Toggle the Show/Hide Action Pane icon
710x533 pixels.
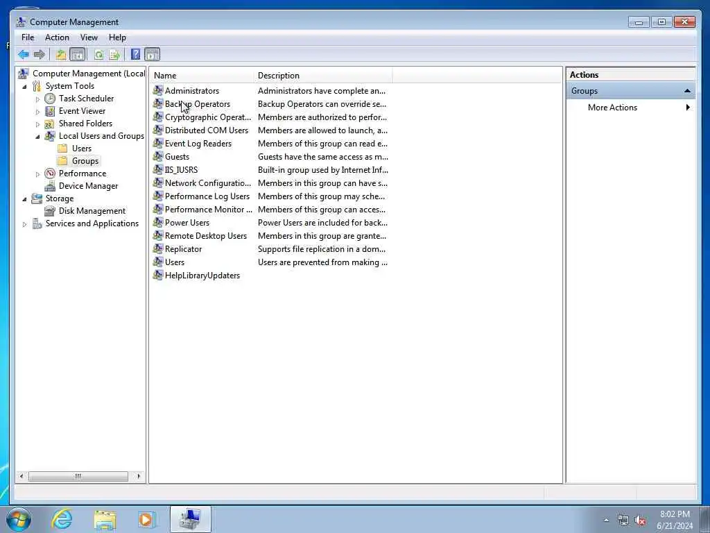coord(152,55)
